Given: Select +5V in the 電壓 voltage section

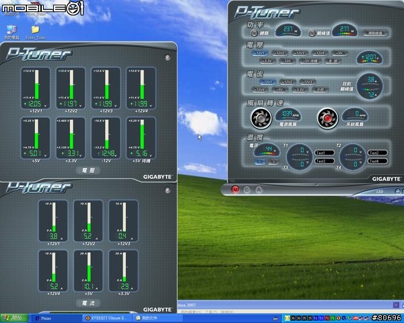Looking at the screenshot, I should coord(339,53).
